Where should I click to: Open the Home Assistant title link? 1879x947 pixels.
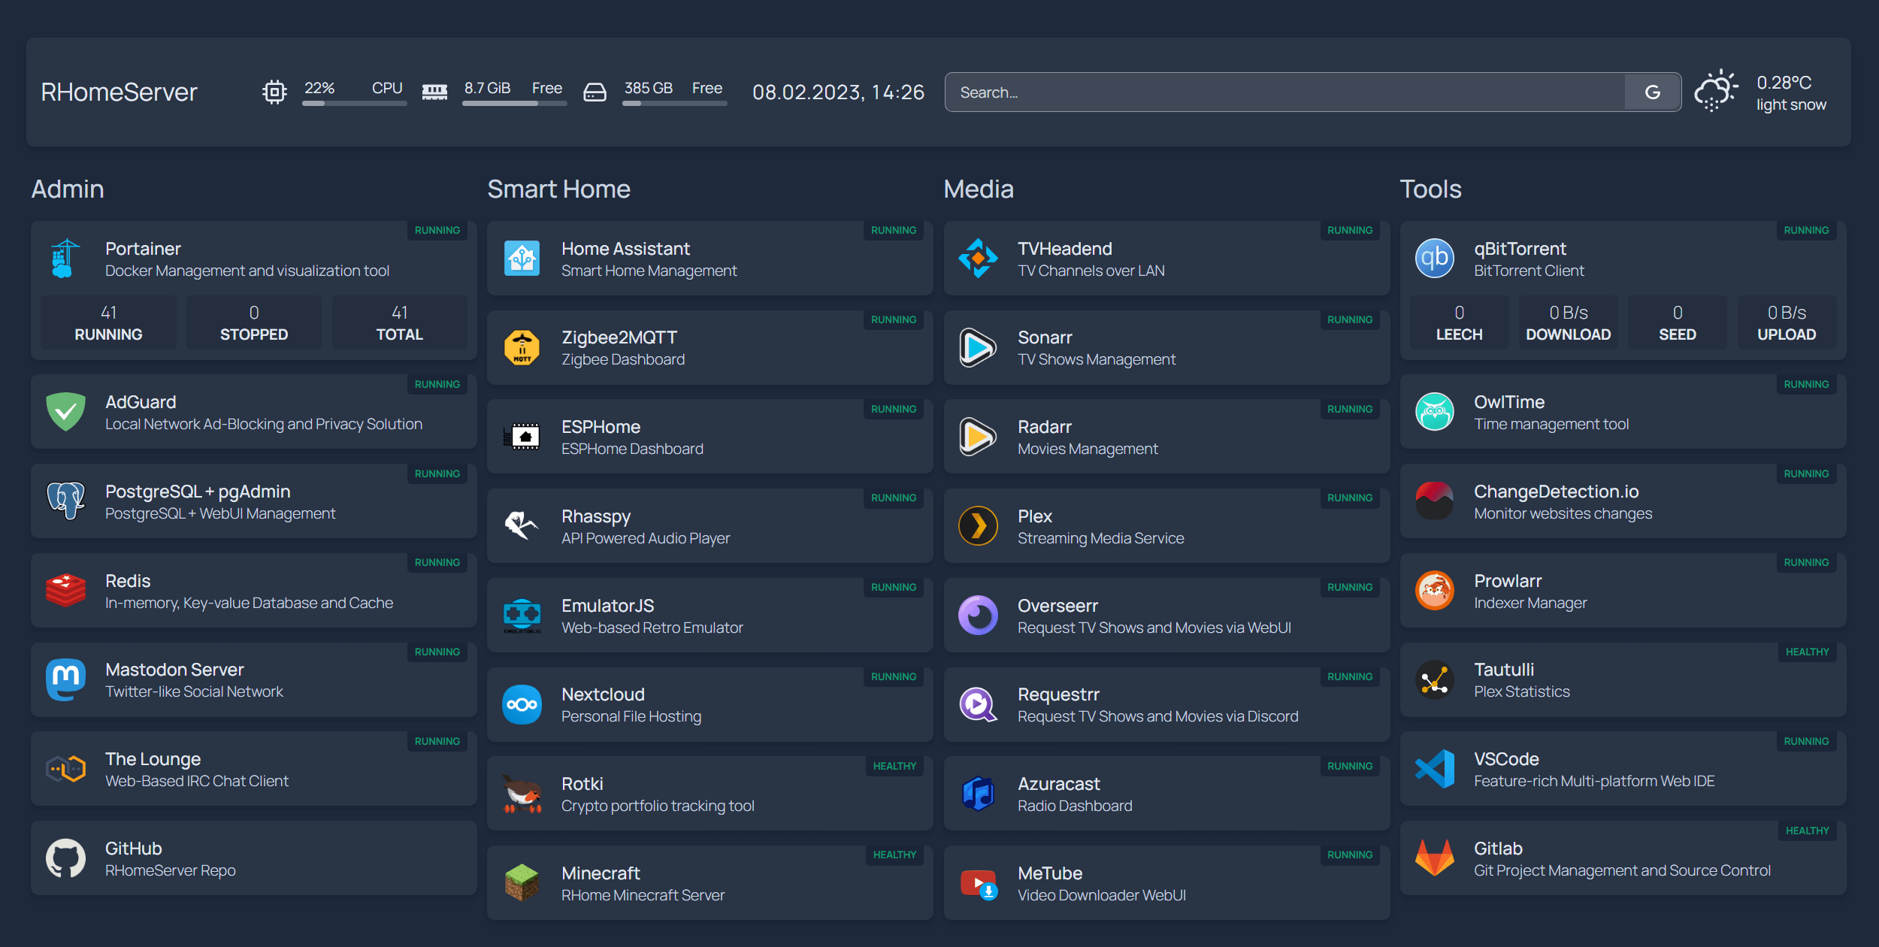pyautogui.click(x=625, y=249)
